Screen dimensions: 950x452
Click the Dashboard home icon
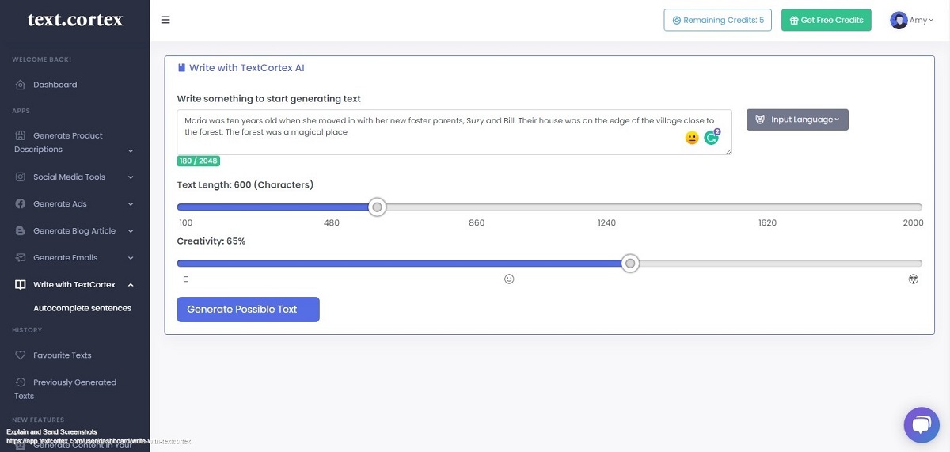click(21, 85)
